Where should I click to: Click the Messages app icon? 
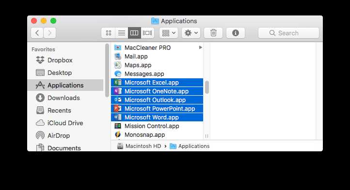[118, 74]
